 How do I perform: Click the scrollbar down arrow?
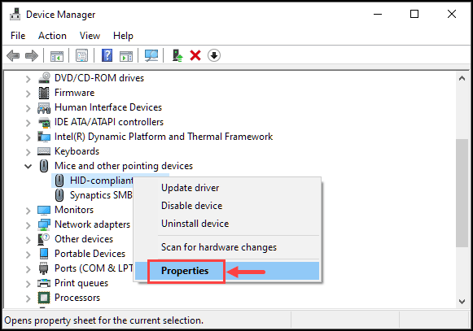(x=462, y=302)
